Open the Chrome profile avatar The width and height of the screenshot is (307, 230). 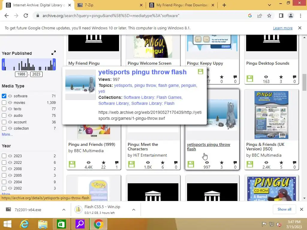[x=291, y=16]
